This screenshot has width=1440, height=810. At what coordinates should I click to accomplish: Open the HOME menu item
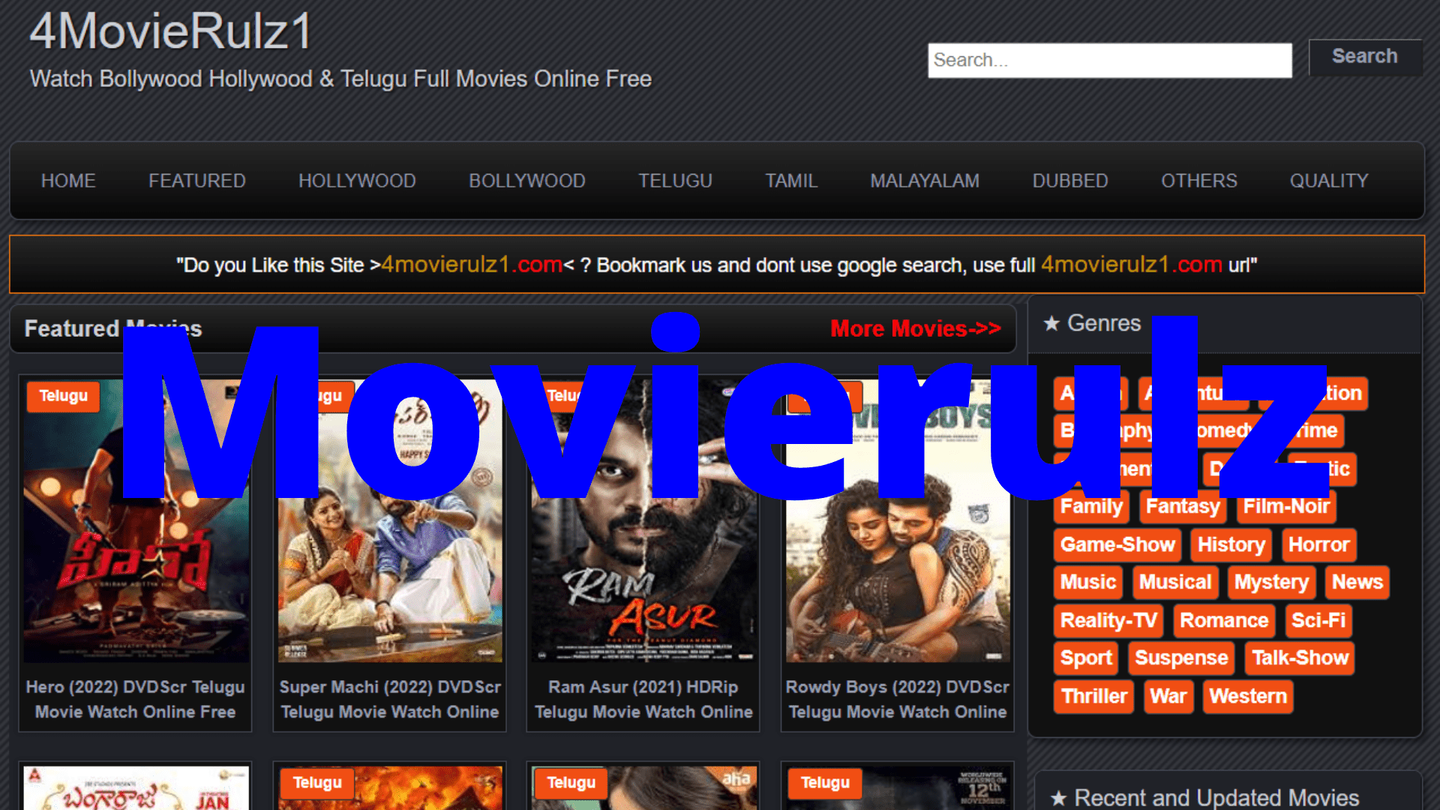pos(68,181)
